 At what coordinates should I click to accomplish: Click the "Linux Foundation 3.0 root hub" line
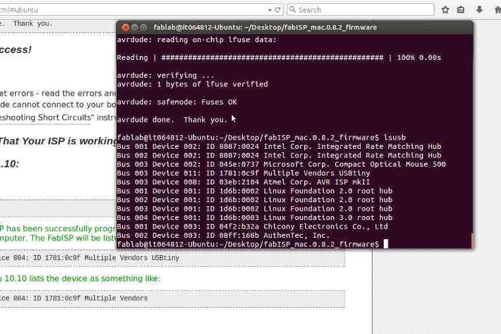pos(255,217)
